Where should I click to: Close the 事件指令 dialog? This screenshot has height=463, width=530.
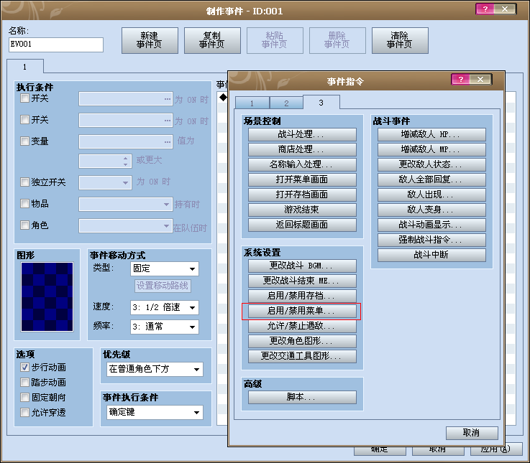(x=480, y=79)
